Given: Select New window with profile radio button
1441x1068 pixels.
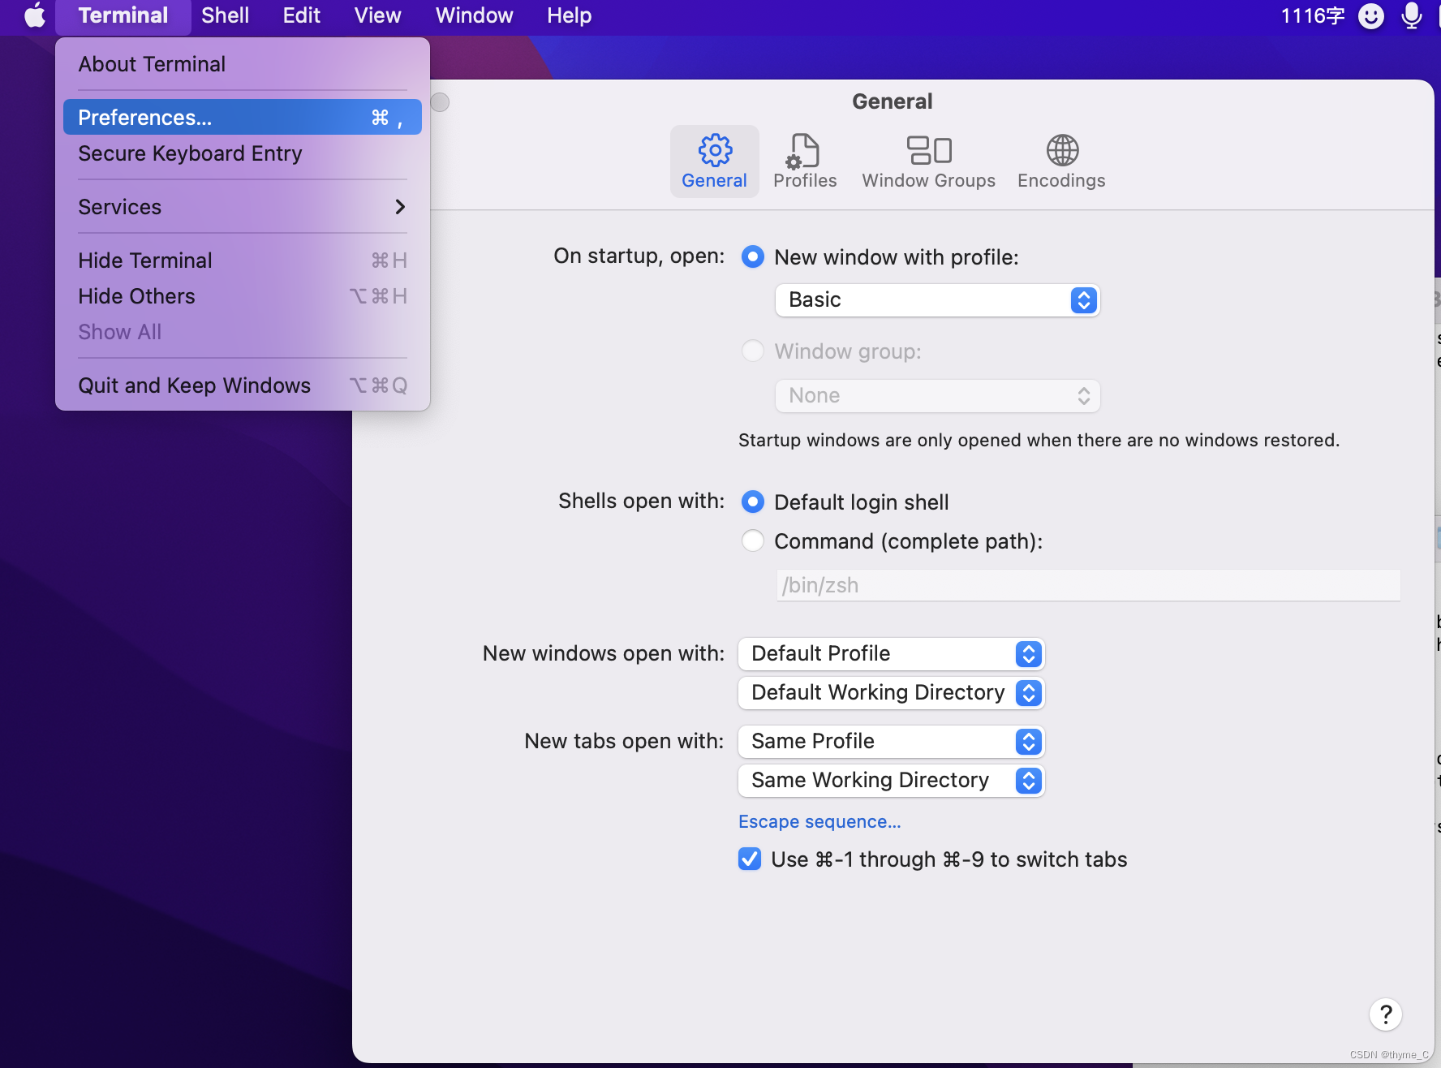Looking at the screenshot, I should (x=753, y=257).
